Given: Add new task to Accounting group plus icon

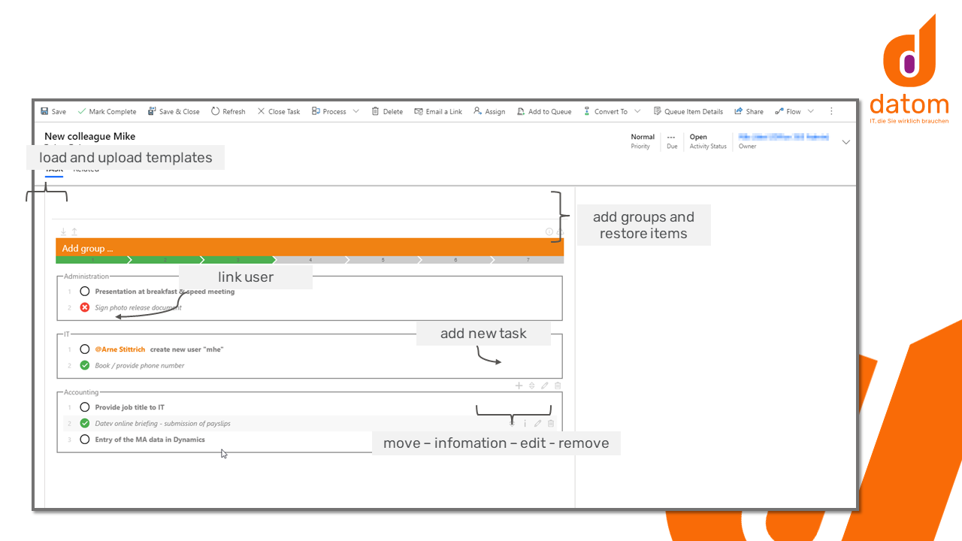Looking at the screenshot, I should (x=519, y=385).
